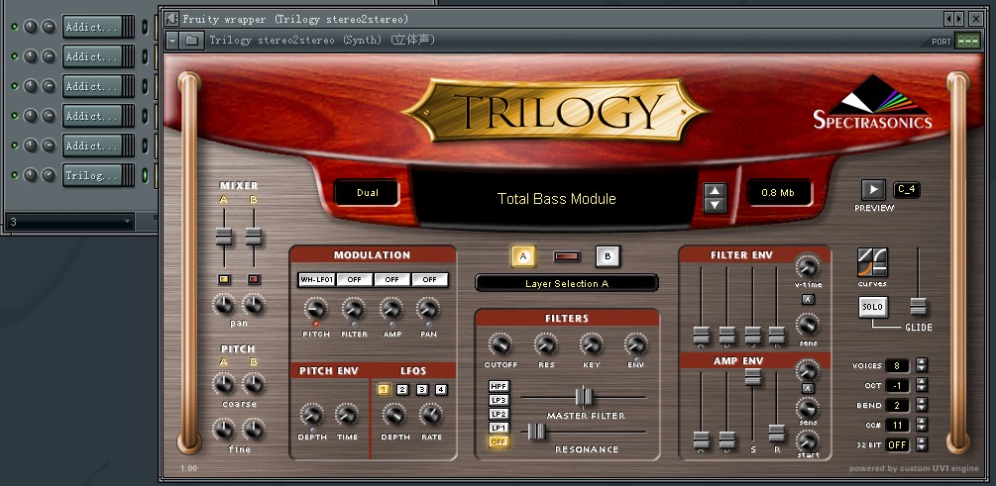The image size is (996, 486).
Task: Click the C_4 preview note display
Action: (907, 190)
